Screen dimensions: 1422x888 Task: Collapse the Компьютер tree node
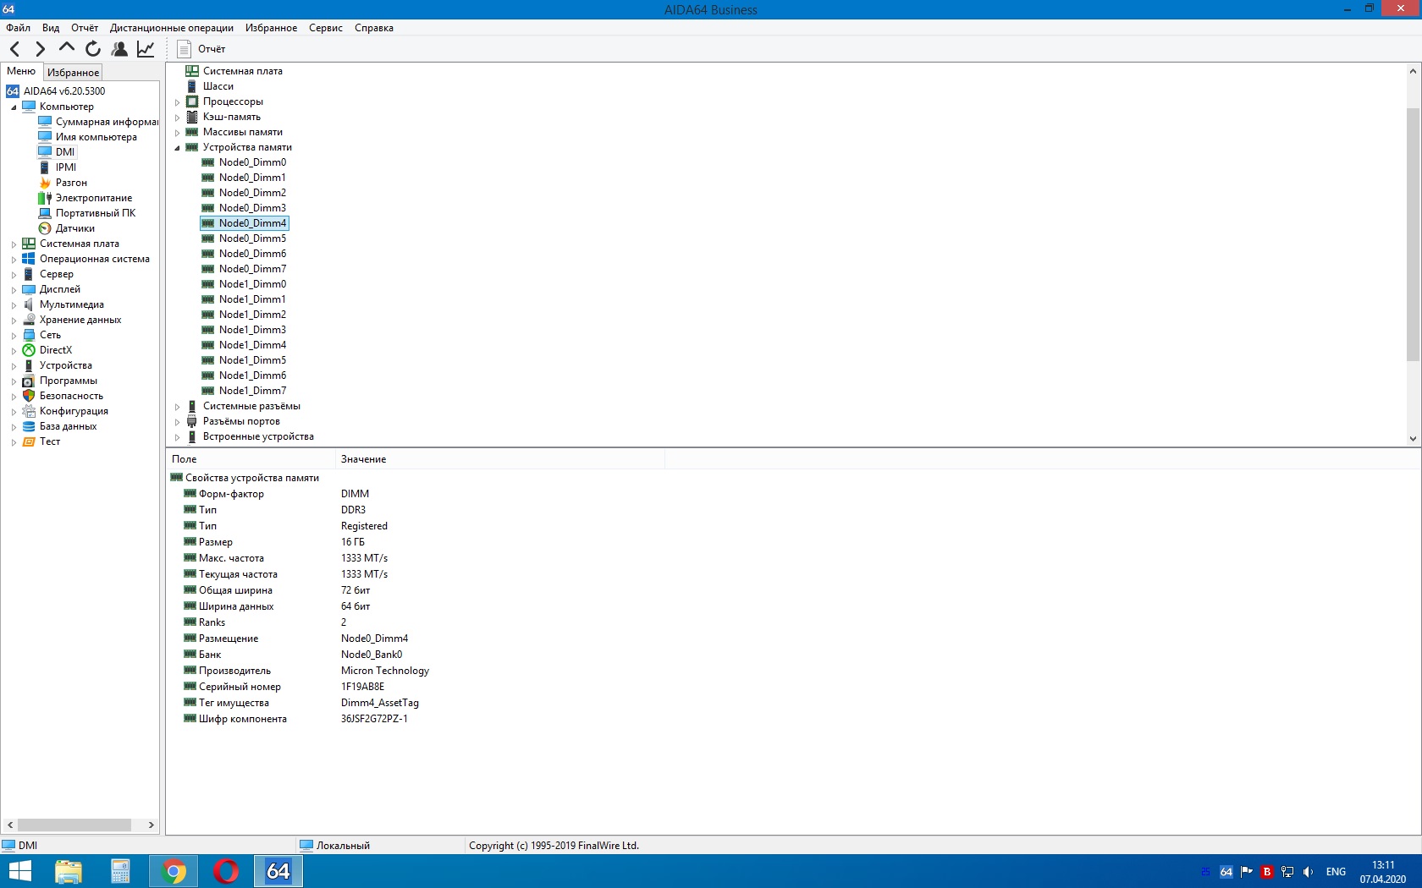pos(14,107)
